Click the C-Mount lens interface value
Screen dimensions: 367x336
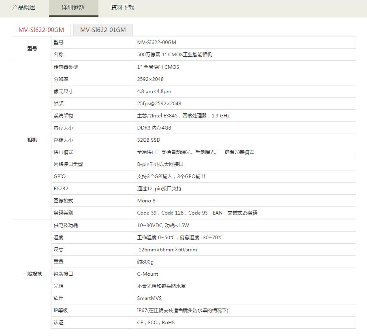tap(147, 274)
